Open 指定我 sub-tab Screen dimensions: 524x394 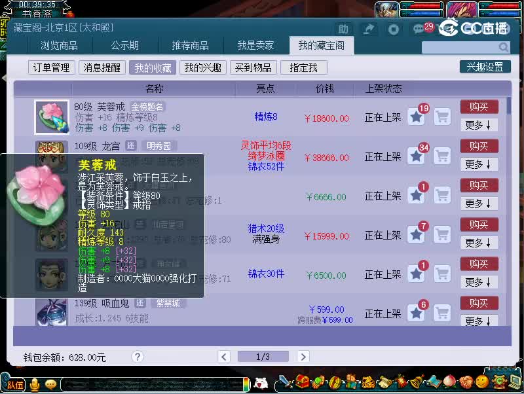(303, 67)
